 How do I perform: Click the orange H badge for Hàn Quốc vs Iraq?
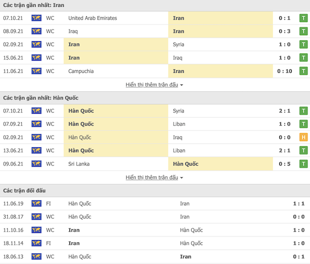tap(303, 137)
